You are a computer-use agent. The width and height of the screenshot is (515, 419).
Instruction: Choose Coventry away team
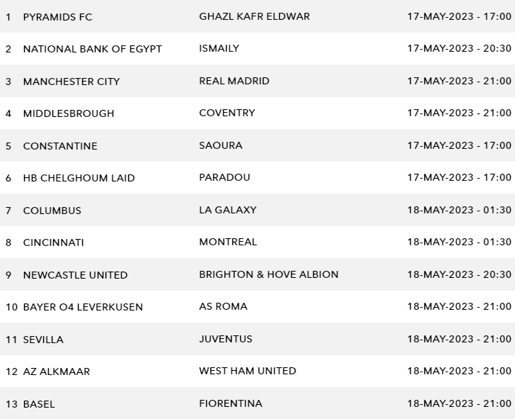click(x=227, y=113)
